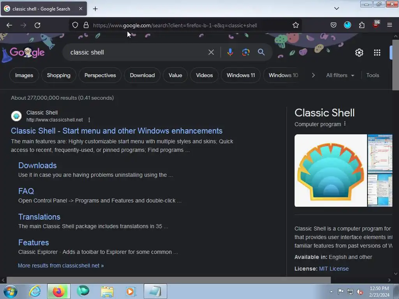The image size is (399, 299).
Task: Open Windows Explorer from the taskbar
Action: click(x=107, y=291)
